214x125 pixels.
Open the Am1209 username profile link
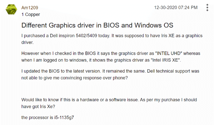click(30, 7)
